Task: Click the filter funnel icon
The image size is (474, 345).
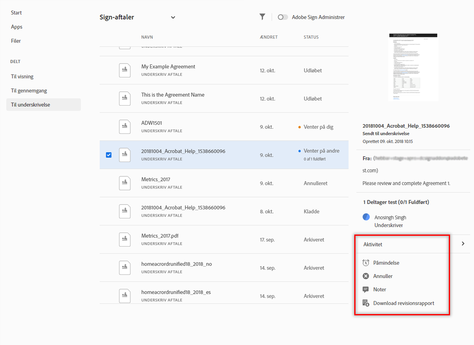Action: point(262,17)
